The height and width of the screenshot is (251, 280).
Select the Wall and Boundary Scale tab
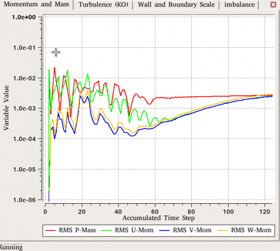coord(176,5)
